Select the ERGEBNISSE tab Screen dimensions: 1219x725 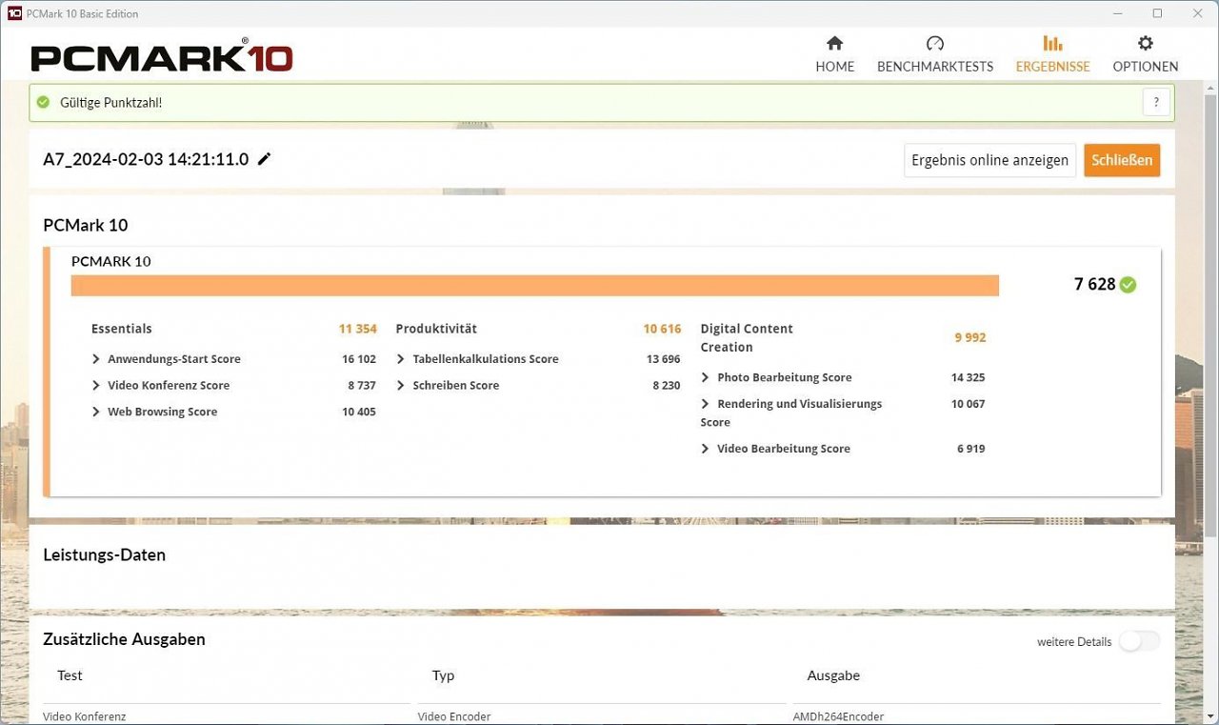[1052, 55]
